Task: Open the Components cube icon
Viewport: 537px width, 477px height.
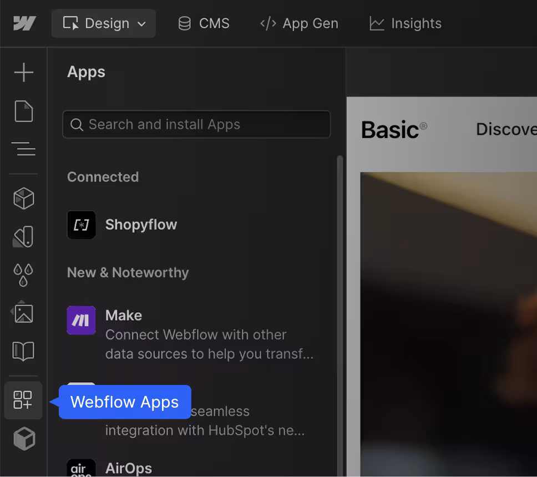Action: click(x=24, y=198)
